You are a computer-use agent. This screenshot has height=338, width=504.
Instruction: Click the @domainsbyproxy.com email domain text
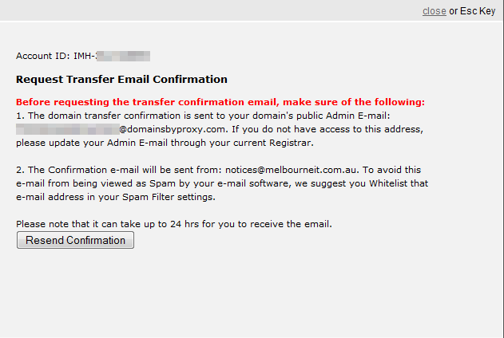tap(173, 128)
